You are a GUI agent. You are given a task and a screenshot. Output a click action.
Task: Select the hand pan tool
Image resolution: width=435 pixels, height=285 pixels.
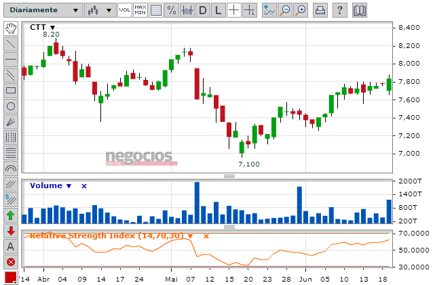point(11,28)
